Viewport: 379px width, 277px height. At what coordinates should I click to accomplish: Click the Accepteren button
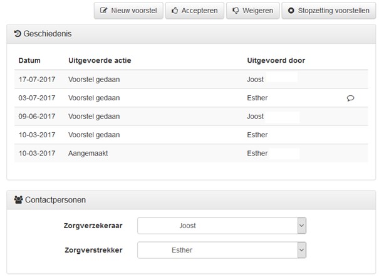pyautogui.click(x=195, y=11)
